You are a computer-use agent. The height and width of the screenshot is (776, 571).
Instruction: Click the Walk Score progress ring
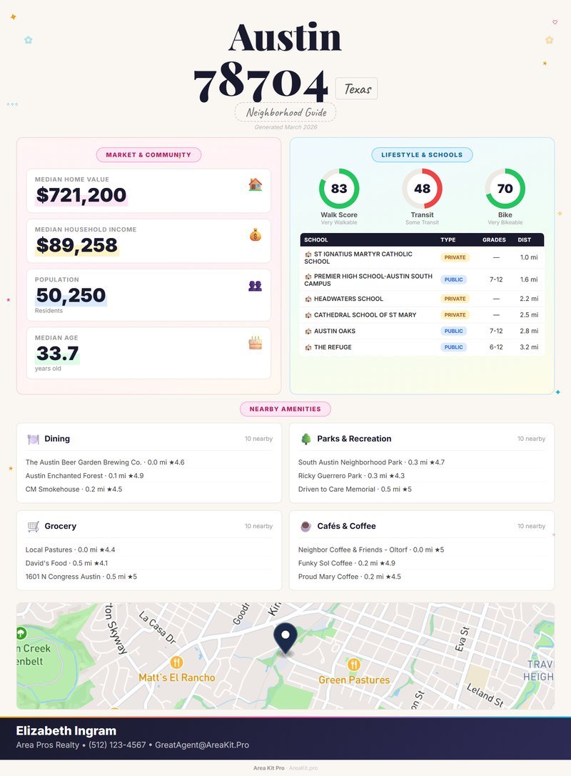coord(338,188)
